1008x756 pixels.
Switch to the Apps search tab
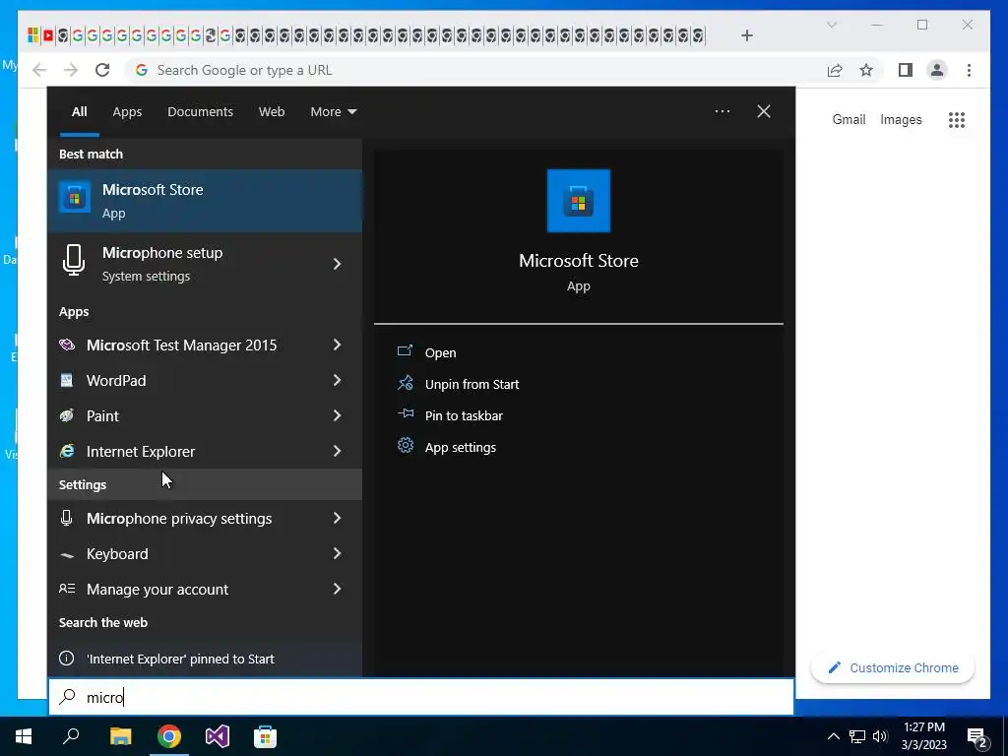click(x=127, y=112)
